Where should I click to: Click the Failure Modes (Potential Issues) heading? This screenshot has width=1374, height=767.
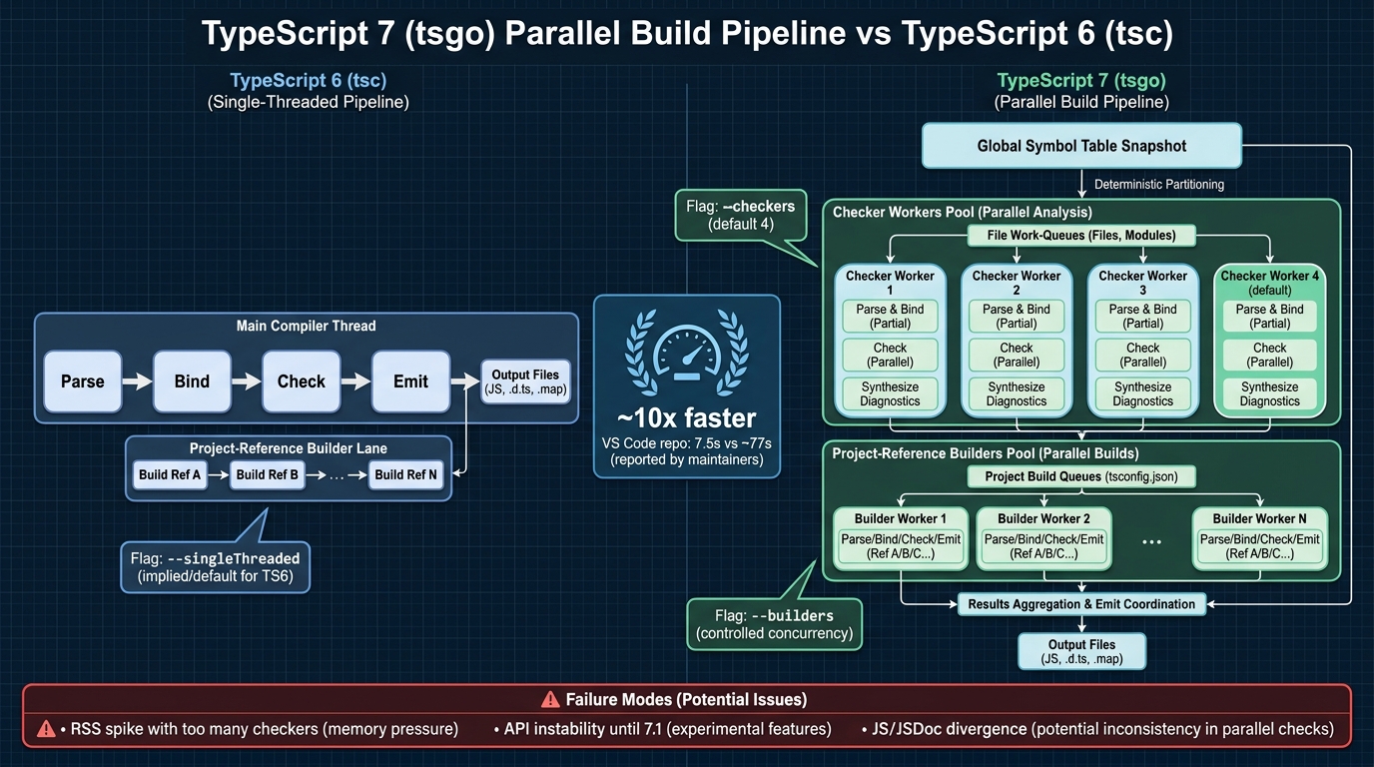tap(686, 699)
